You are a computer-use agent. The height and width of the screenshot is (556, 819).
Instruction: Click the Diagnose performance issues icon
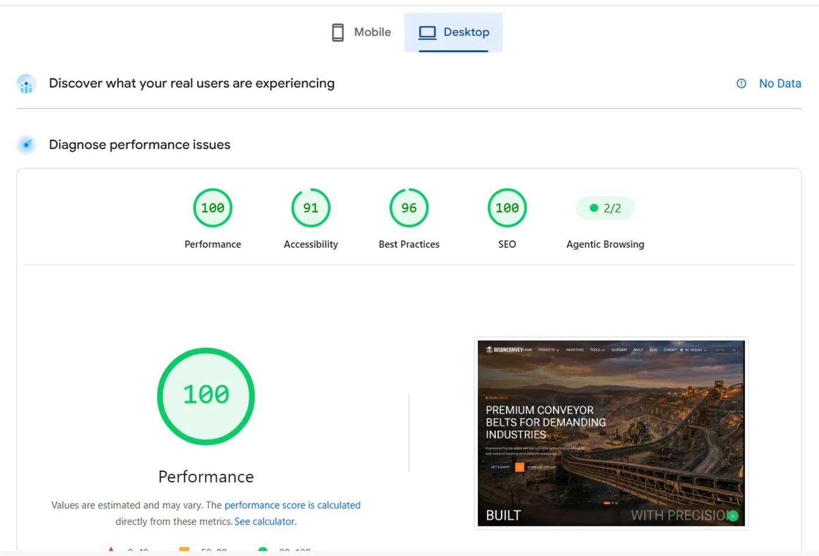(x=26, y=144)
